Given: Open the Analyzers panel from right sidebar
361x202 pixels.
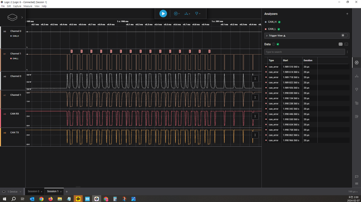Looking at the screenshot, I should 357,62.
